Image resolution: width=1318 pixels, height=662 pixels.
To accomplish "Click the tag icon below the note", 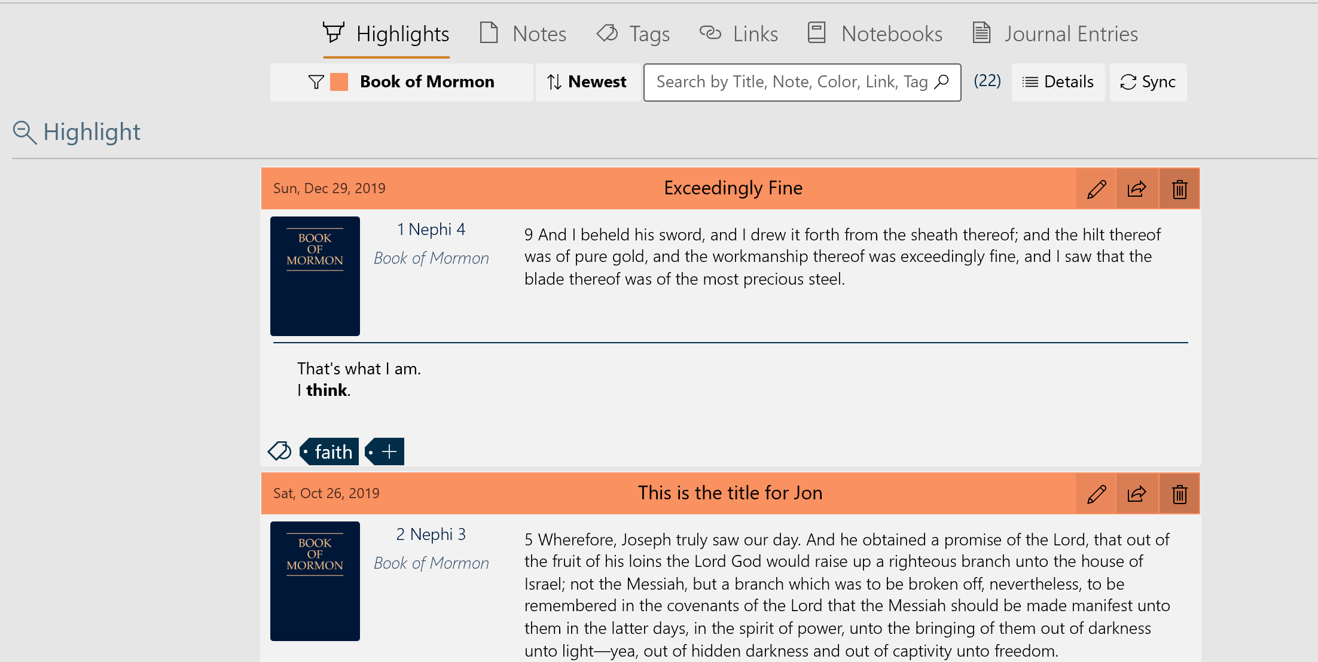I will click(279, 451).
